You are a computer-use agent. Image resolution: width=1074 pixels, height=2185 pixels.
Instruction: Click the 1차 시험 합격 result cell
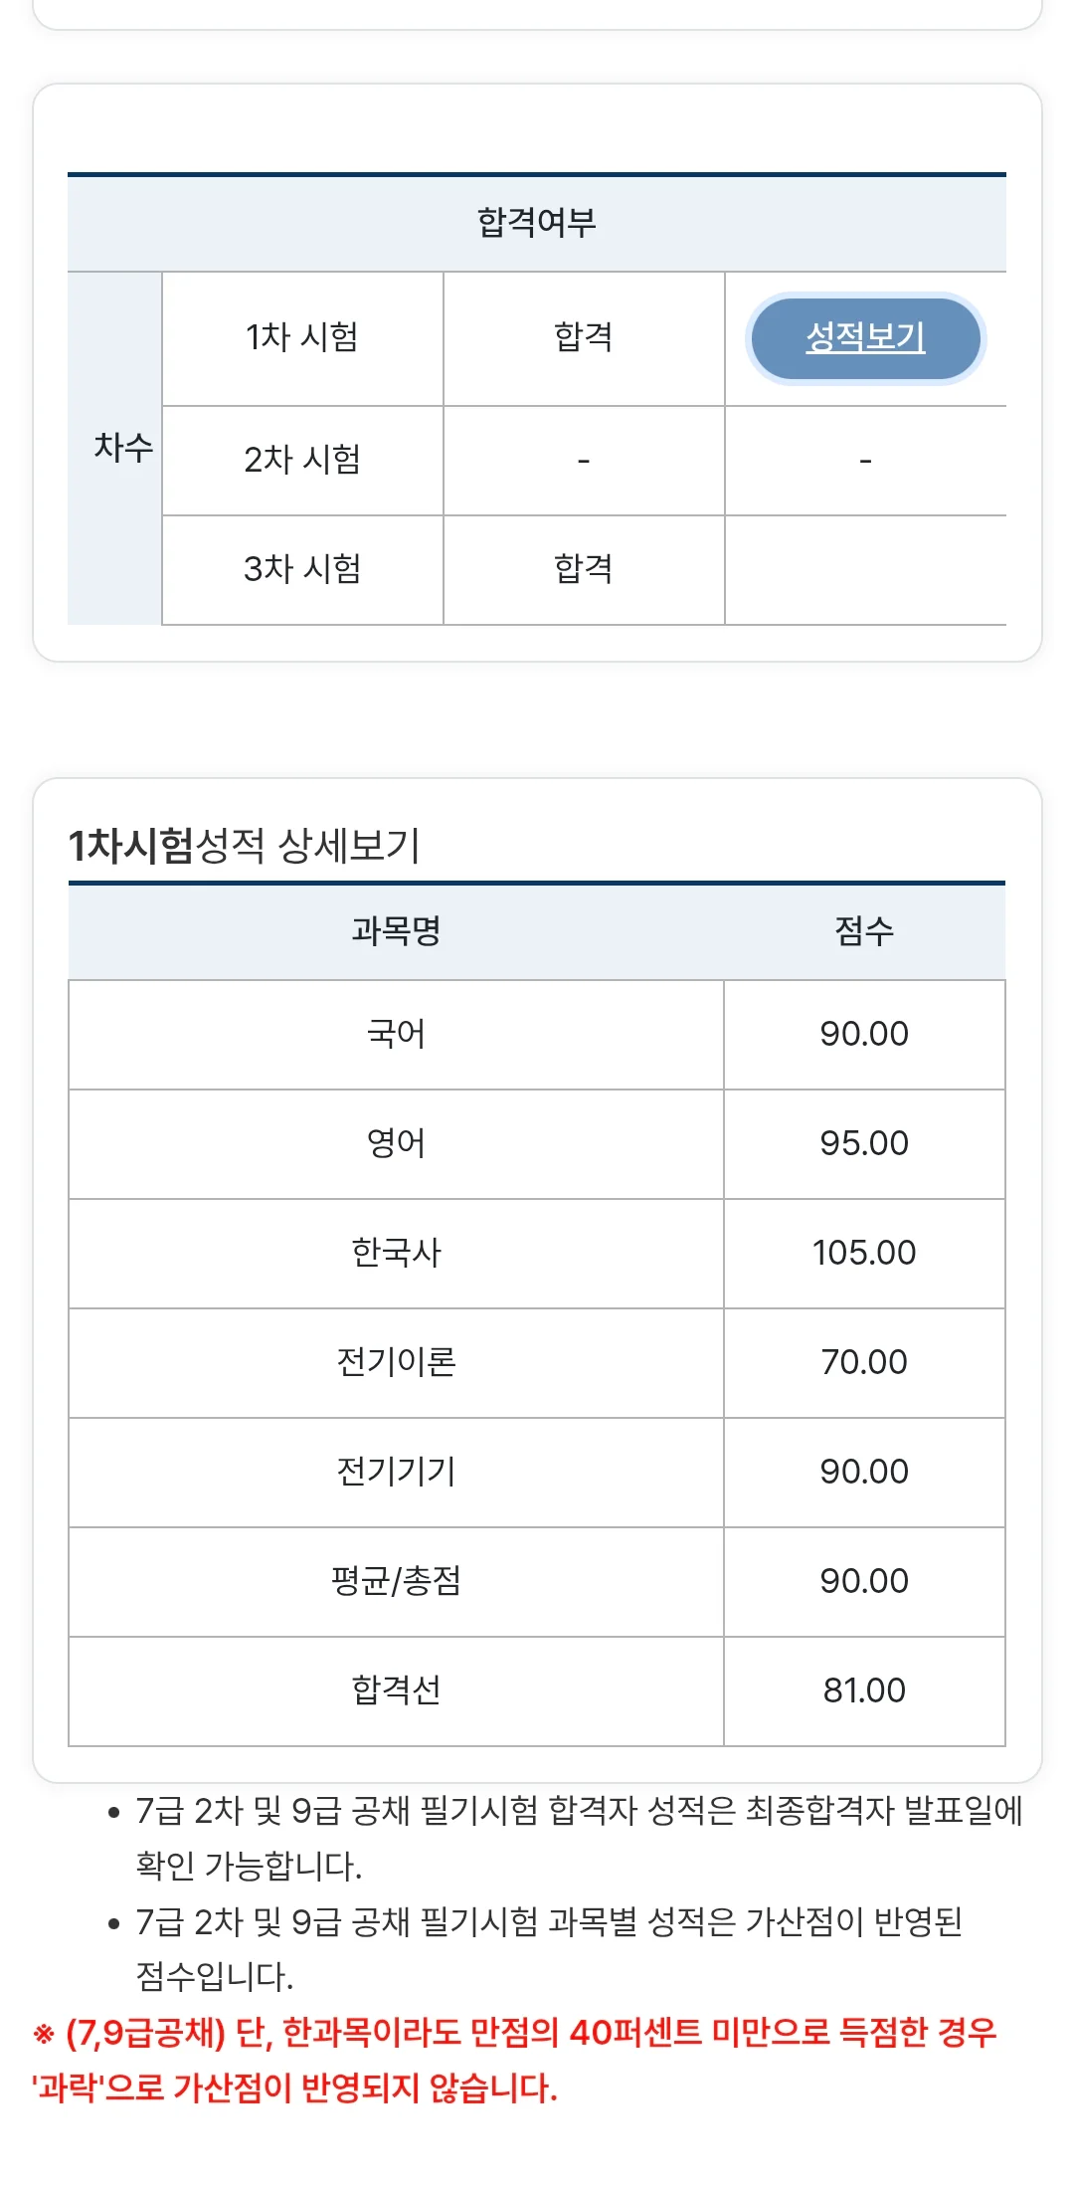click(584, 338)
